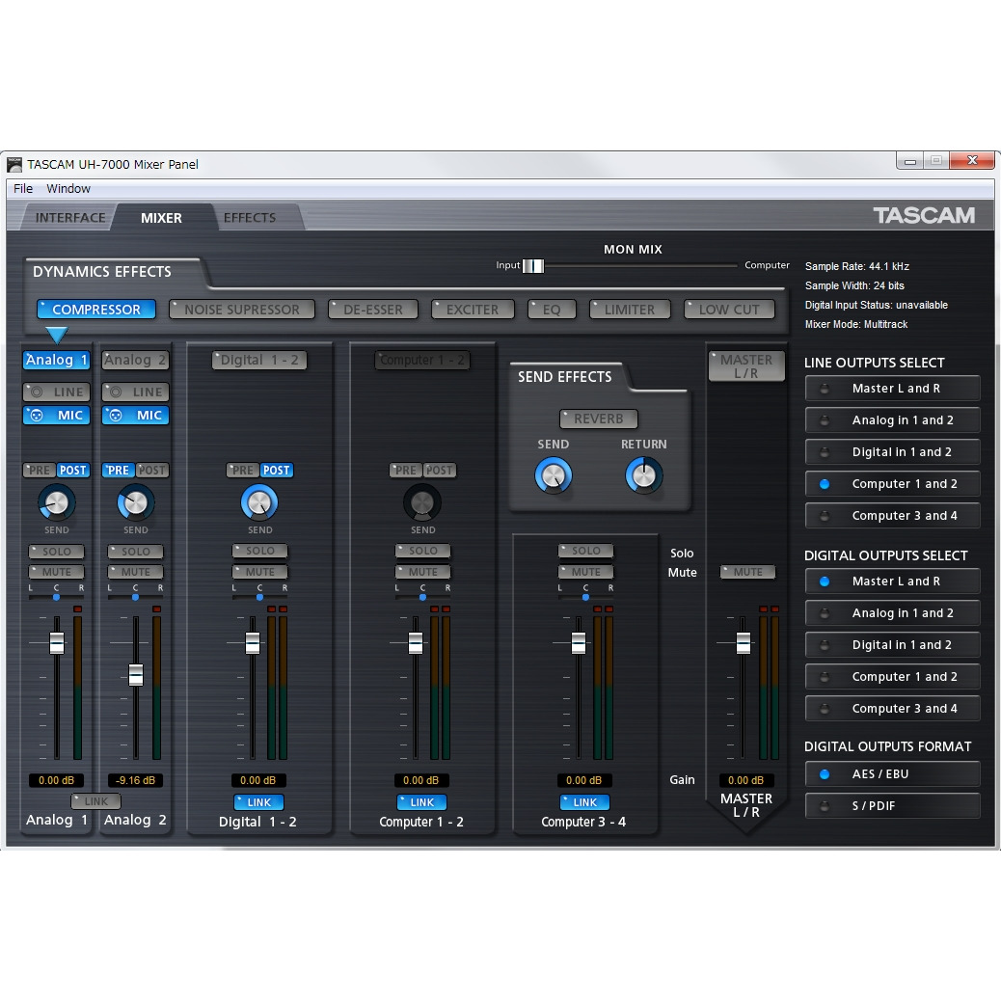Set Digital 1 - 2 send to POST
This screenshot has width=1001, height=1001.
click(277, 471)
